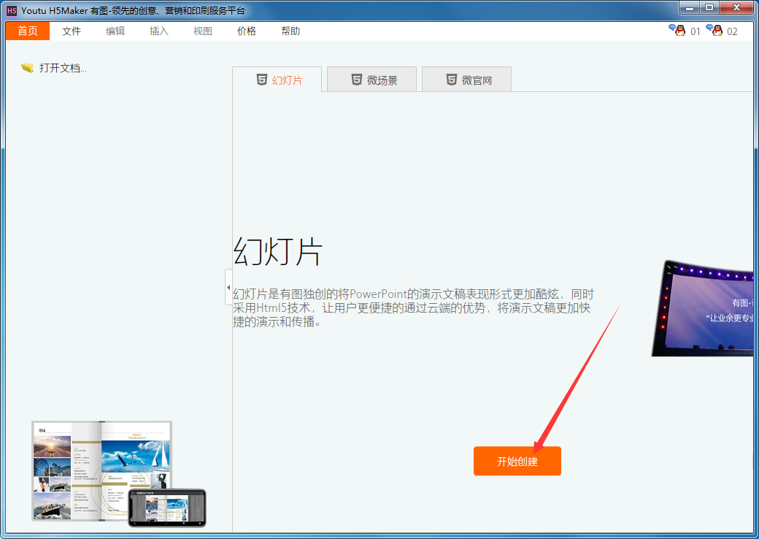Click the stage screen presentation image

coord(702,308)
